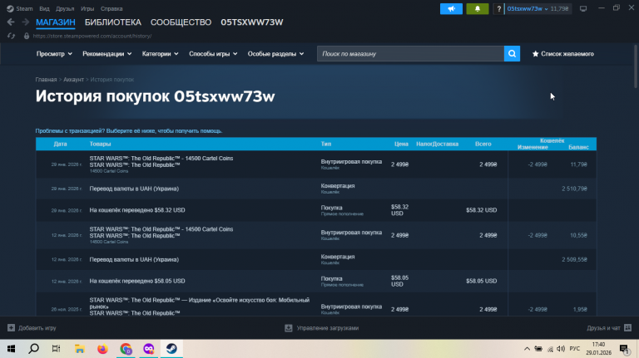The image size is (639, 358).
Task: Show hidden tray icons chevron
Action: pos(527,349)
